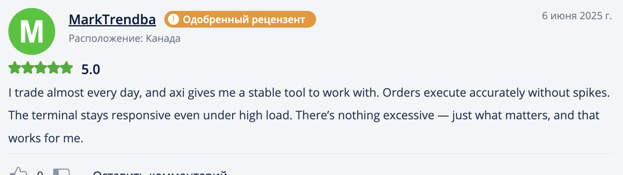Click the Оставить комментарий link
This screenshot has height=175, width=623.
(159, 173)
